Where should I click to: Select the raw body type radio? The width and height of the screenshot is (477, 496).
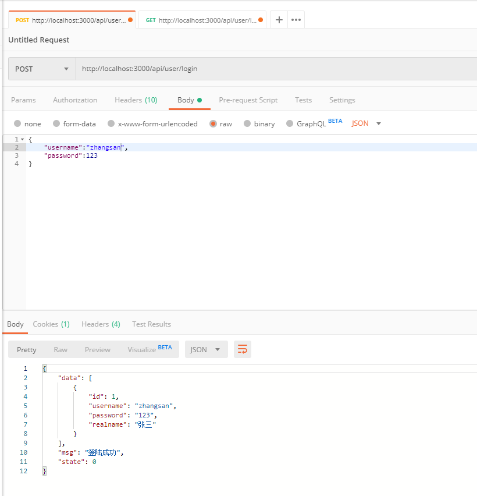coord(213,124)
